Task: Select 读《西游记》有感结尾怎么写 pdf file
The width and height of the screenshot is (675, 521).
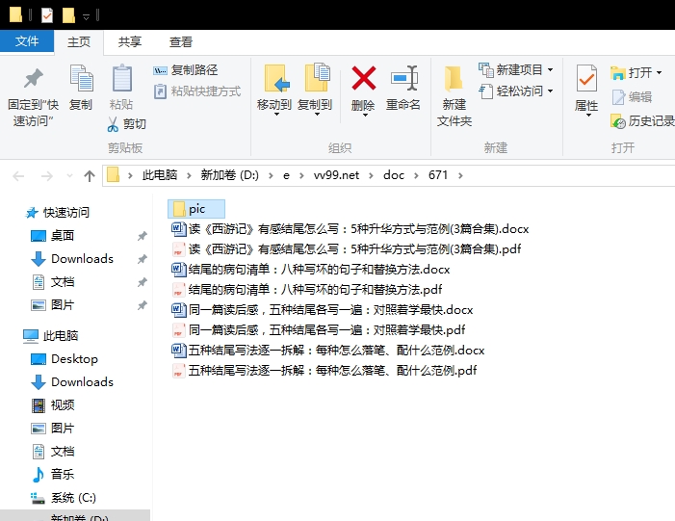Action: click(347, 248)
